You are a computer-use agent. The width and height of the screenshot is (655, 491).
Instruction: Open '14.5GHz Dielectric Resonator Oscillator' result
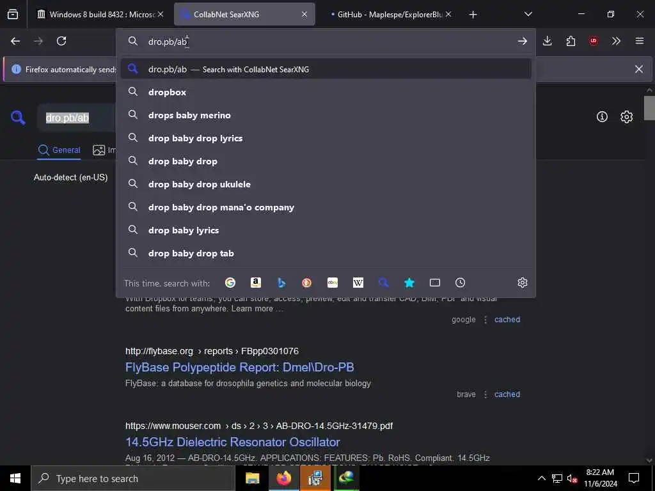tap(233, 442)
